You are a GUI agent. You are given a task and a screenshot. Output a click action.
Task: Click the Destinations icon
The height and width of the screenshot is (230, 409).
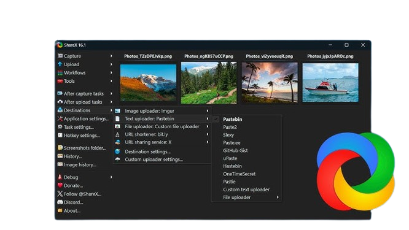(x=60, y=110)
